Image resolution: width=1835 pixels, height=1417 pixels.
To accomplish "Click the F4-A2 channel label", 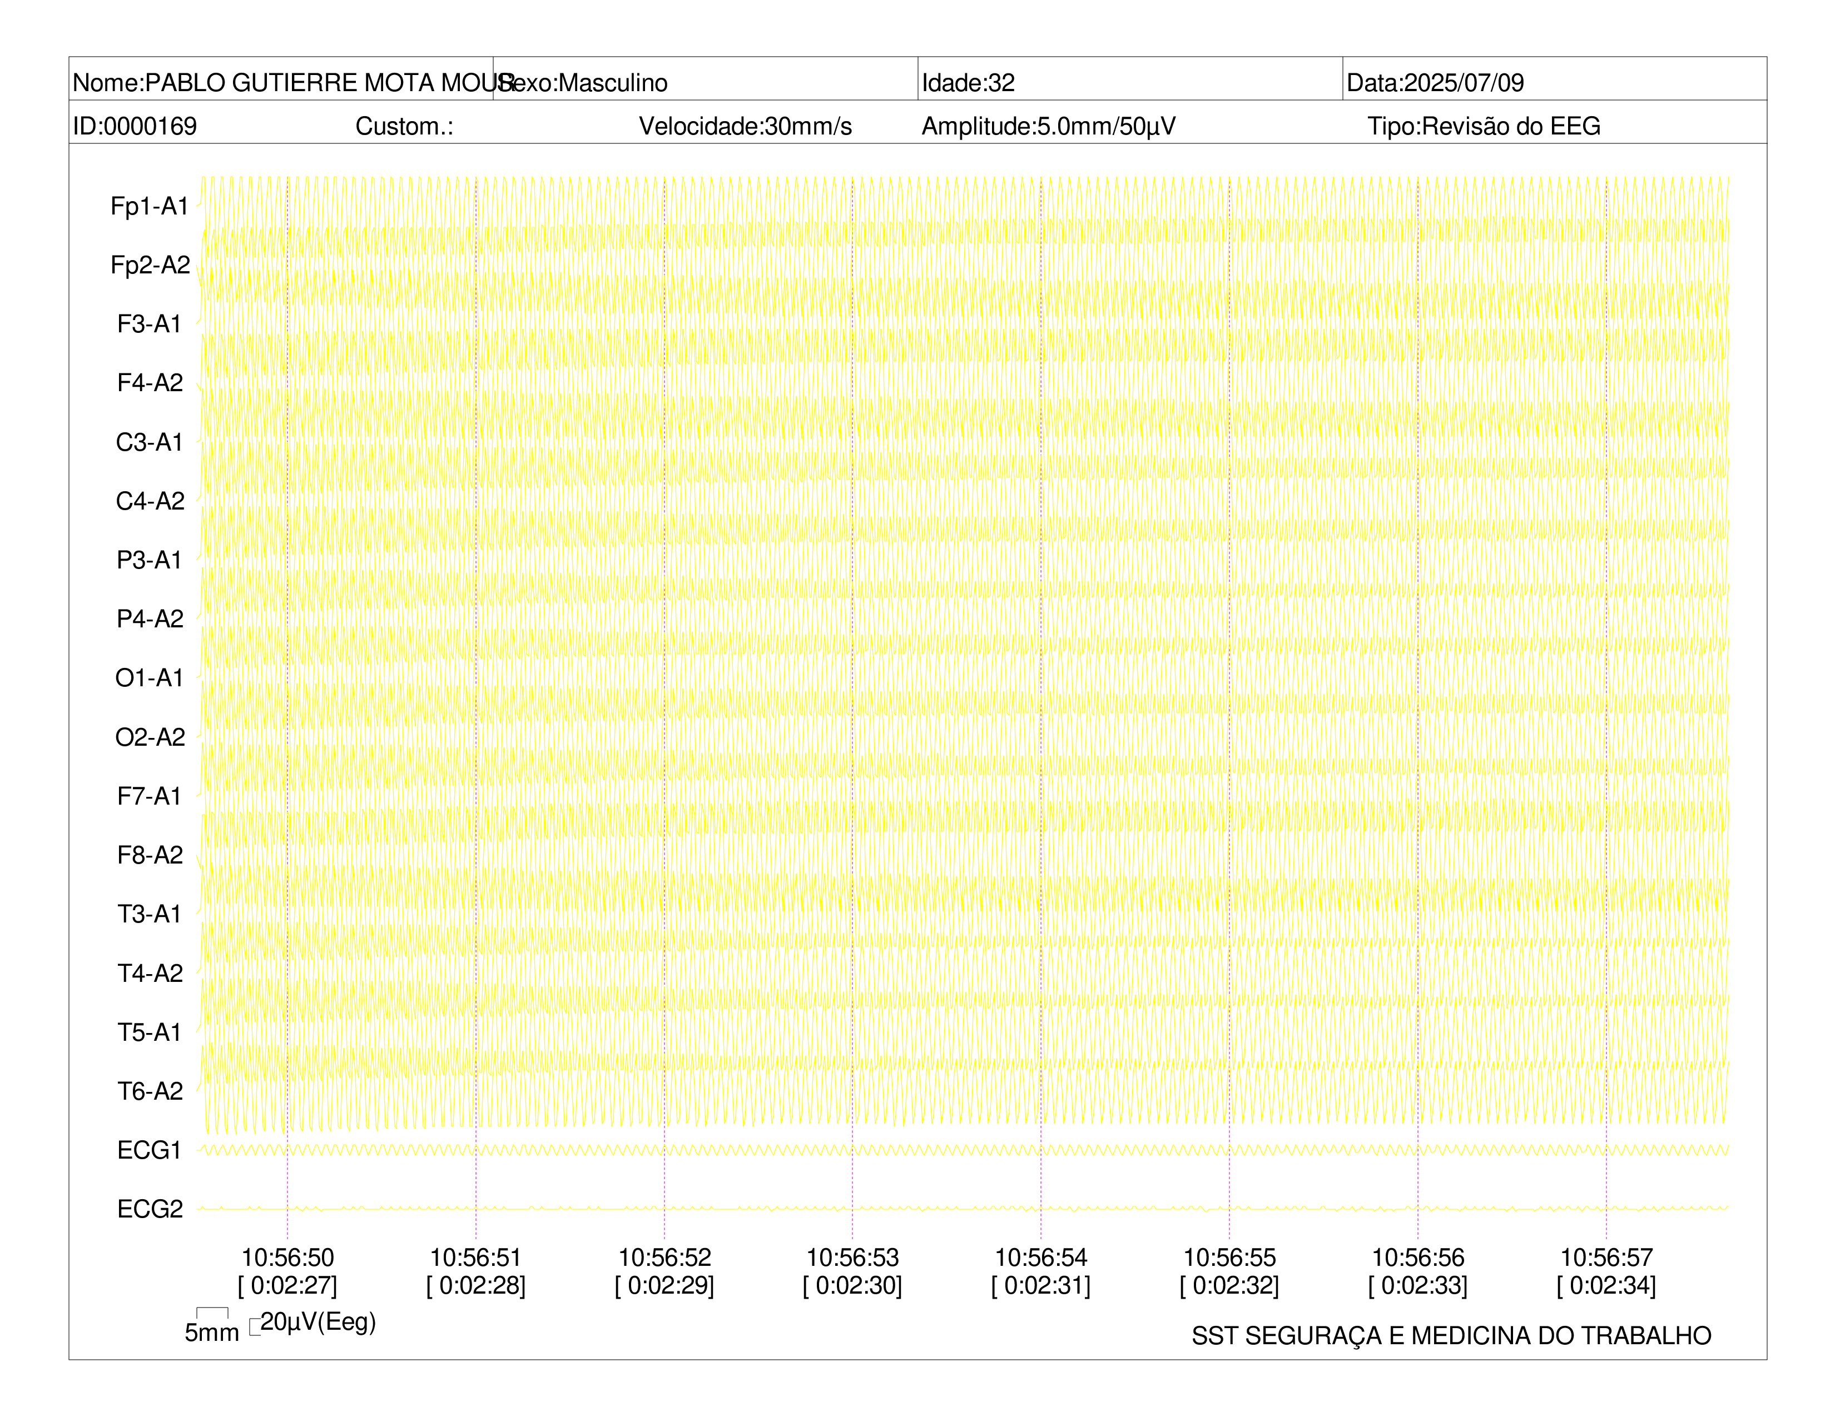I will (150, 383).
